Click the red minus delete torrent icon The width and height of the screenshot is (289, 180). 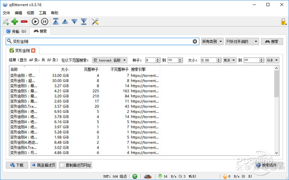(x=24, y=22)
